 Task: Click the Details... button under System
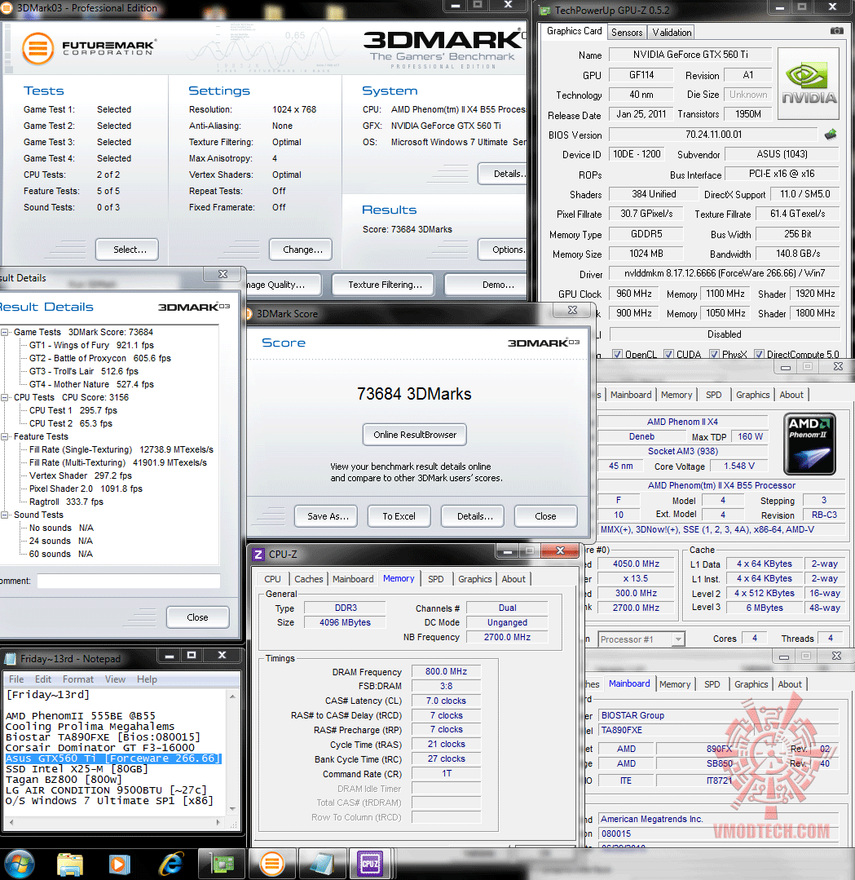pos(503,174)
